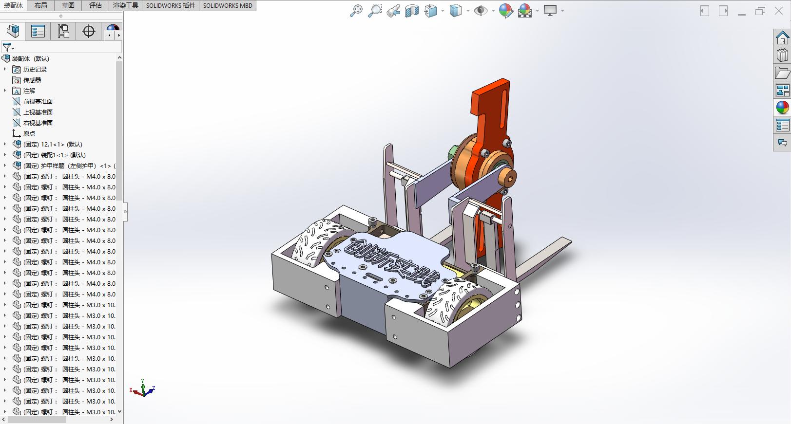
Task: Open the View Palette pane
Action: [x=782, y=91]
